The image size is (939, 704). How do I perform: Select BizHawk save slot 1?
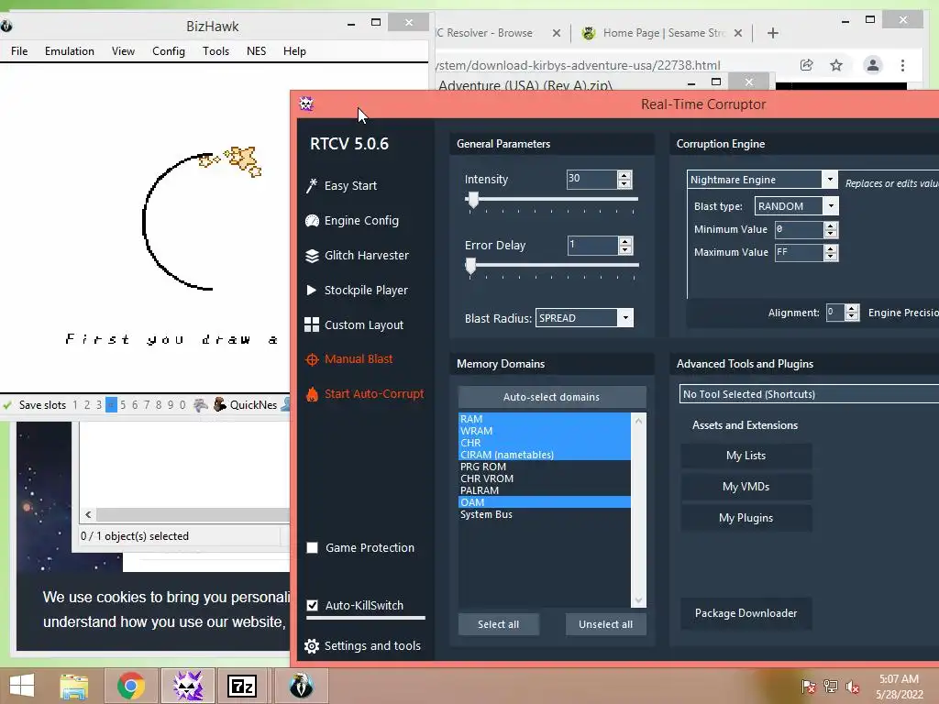tap(75, 404)
